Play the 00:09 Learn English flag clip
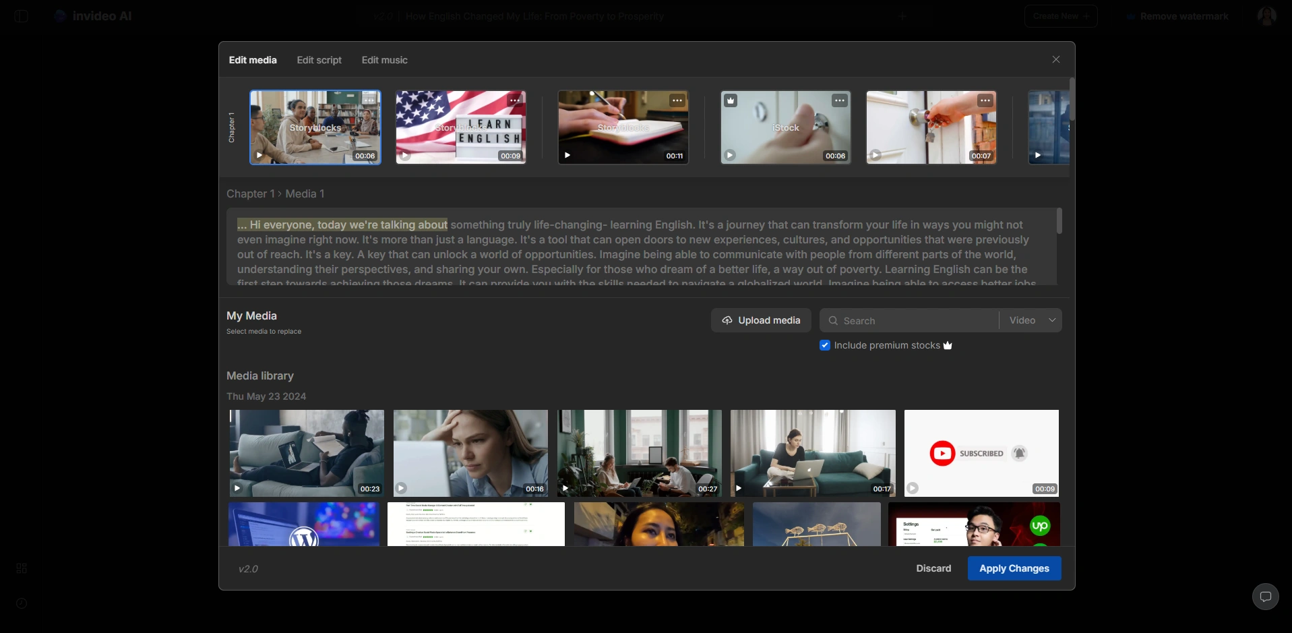 405,155
